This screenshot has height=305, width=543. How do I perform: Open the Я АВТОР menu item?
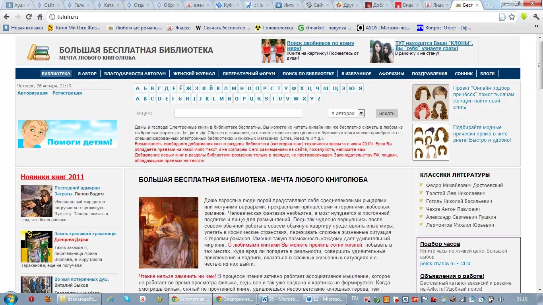tap(87, 73)
